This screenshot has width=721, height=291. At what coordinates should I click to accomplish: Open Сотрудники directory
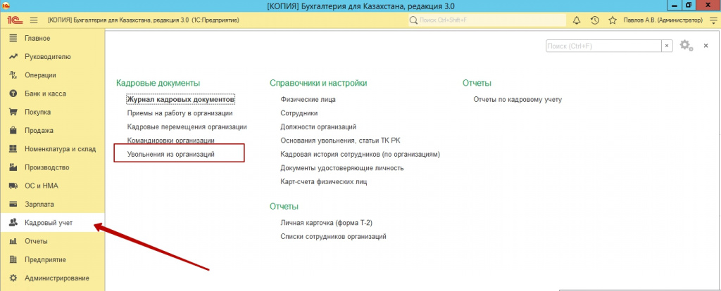point(299,112)
